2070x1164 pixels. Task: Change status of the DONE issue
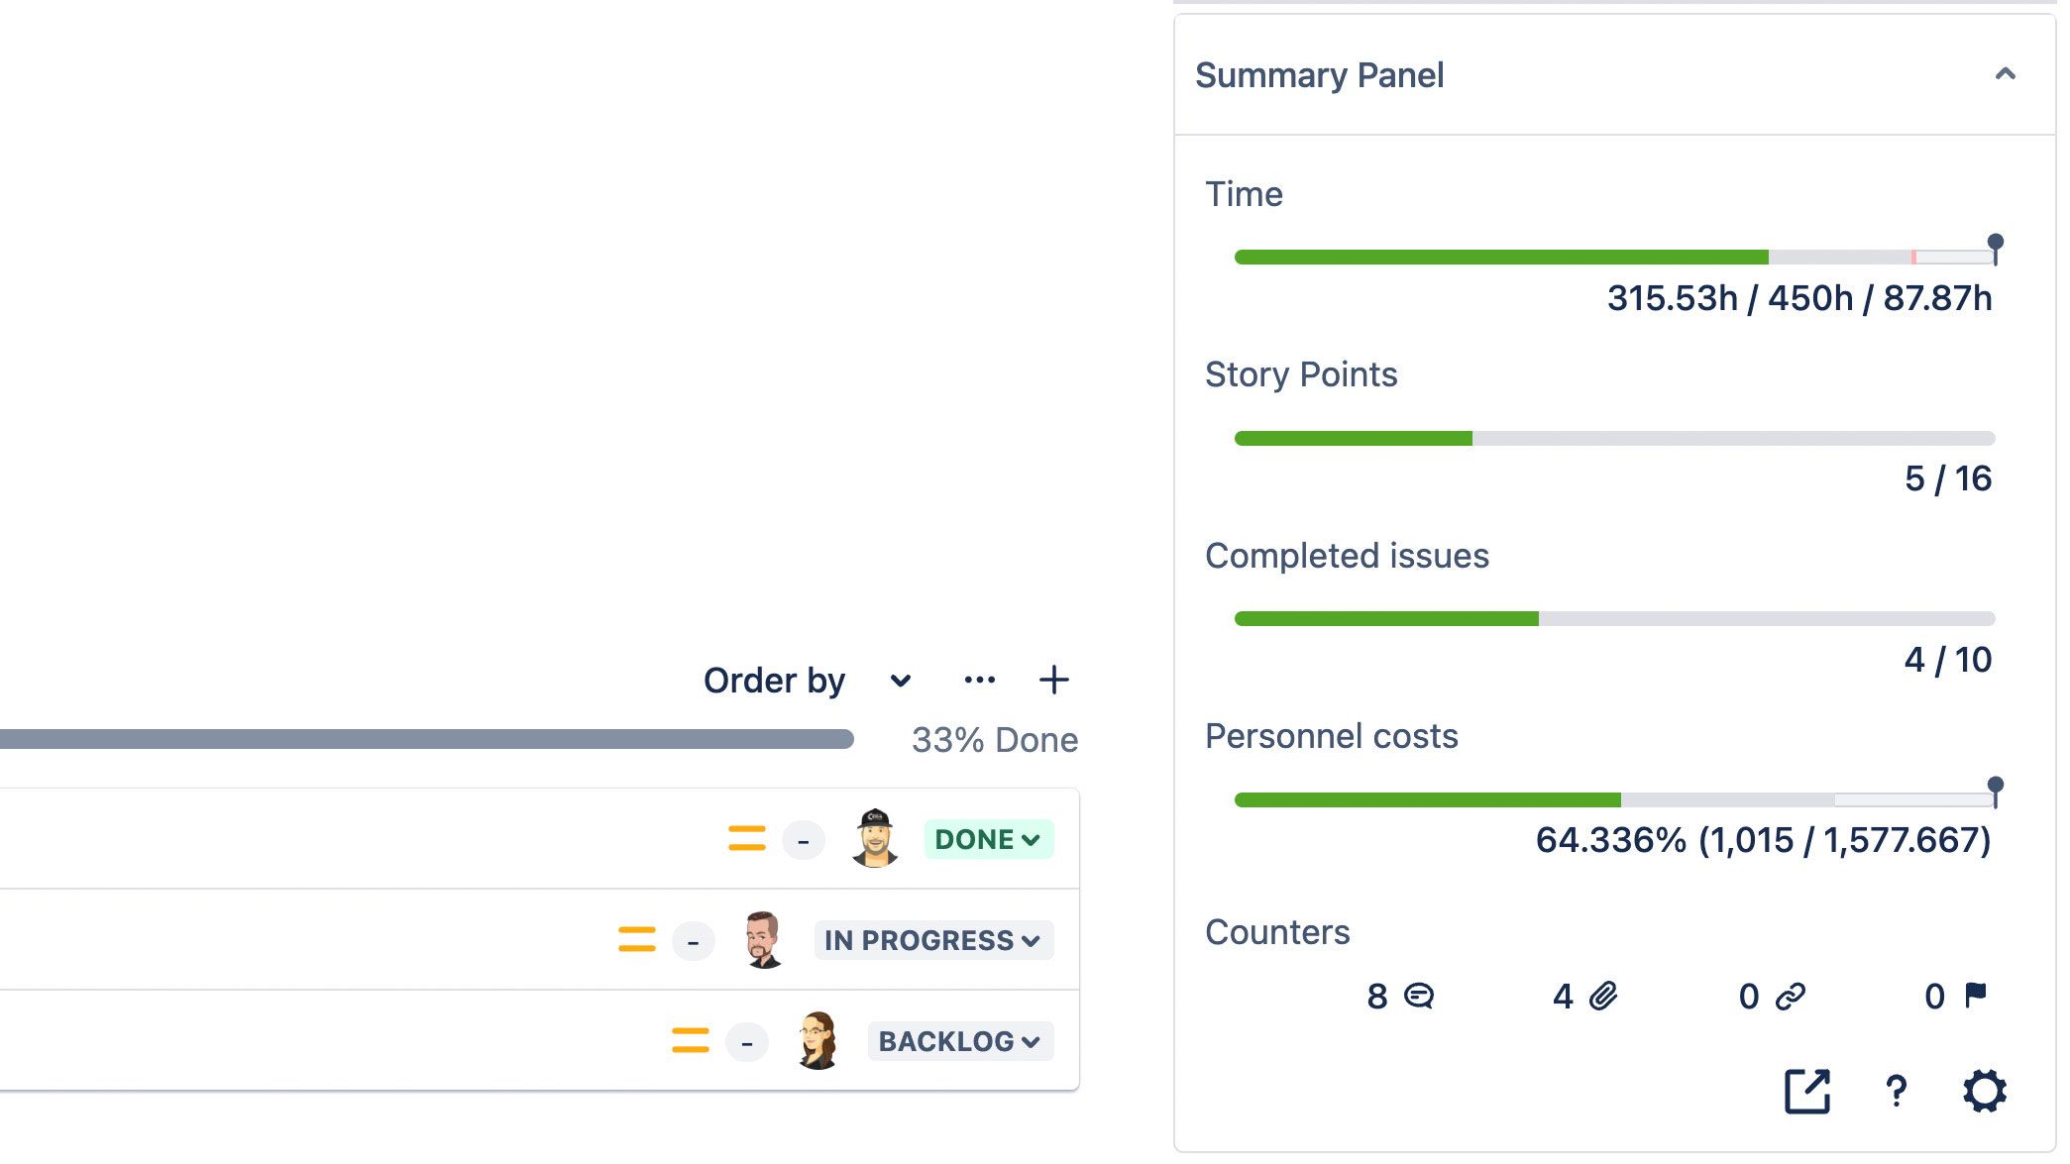(x=988, y=839)
